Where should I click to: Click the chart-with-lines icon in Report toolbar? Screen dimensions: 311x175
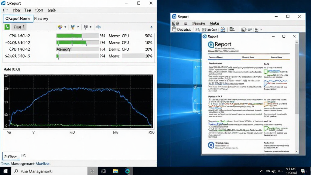point(247,29)
